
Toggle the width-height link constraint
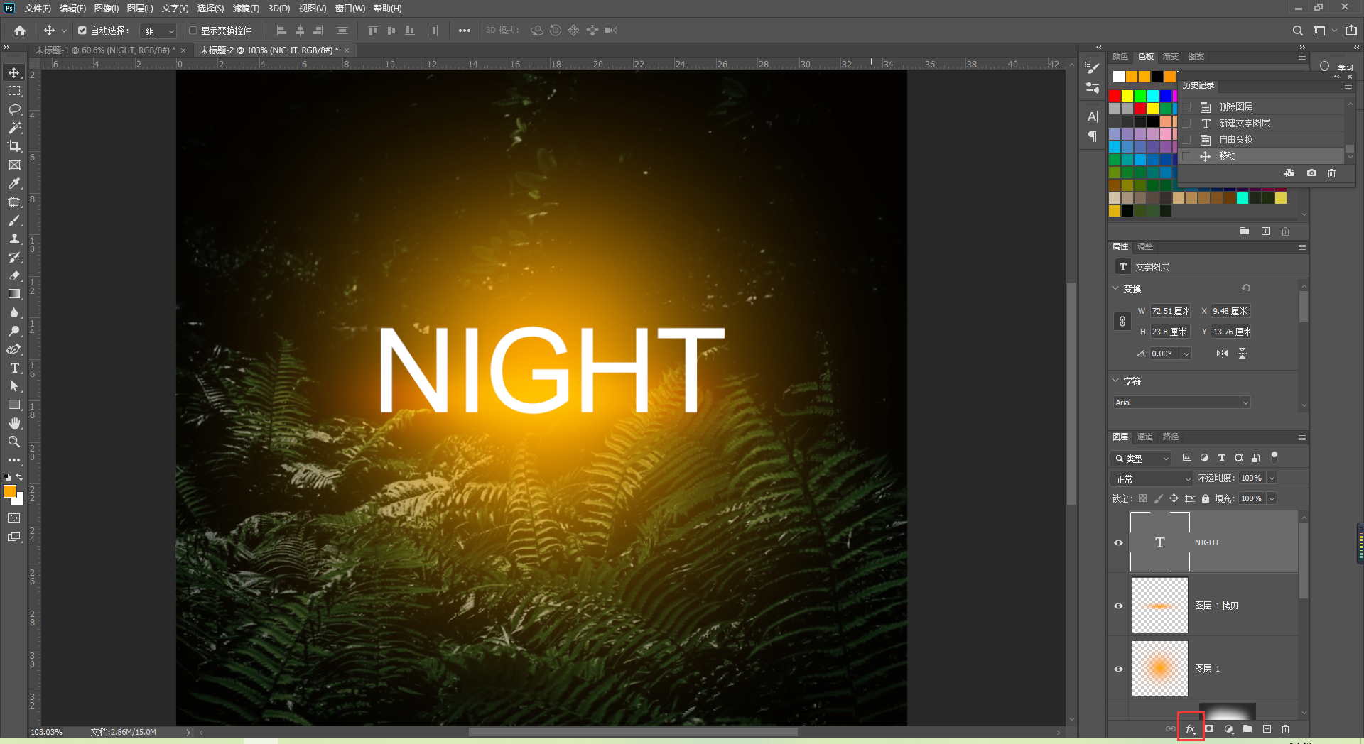(1122, 322)
